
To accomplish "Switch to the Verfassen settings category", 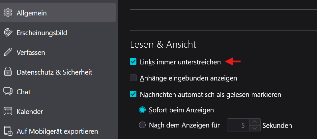I will [x=31, y=52].
